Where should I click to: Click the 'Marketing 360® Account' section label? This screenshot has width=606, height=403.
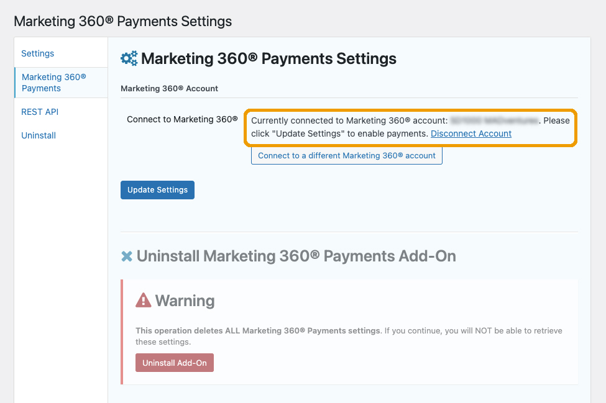(169, 88)
